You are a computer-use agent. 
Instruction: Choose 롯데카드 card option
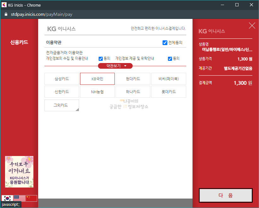pos(169,92)
